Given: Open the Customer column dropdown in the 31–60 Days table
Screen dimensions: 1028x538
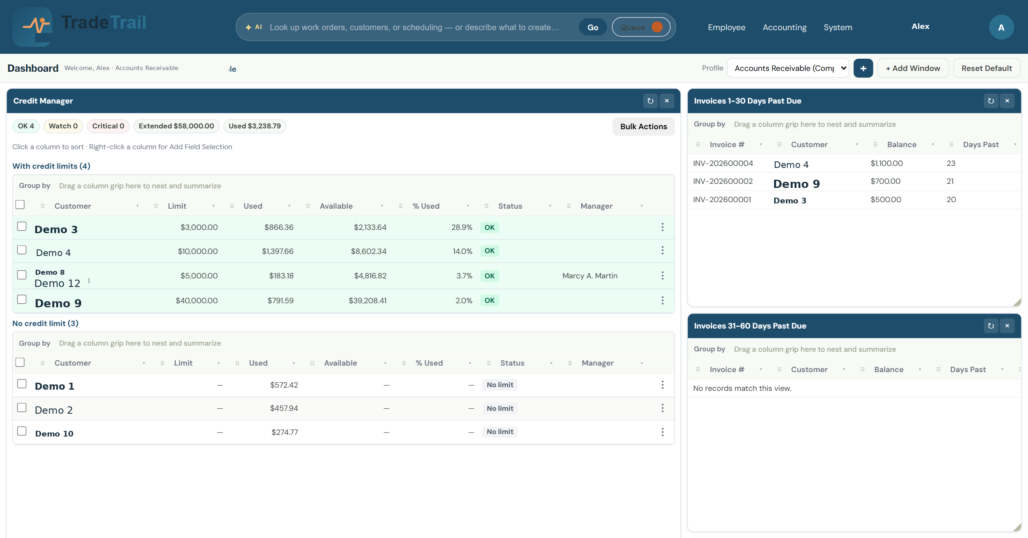Looking at the screenshot, I should [844, 370].
